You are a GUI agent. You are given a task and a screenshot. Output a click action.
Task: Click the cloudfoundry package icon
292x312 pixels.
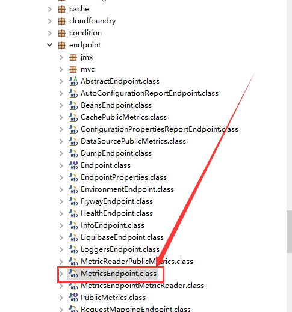(61, 21)
